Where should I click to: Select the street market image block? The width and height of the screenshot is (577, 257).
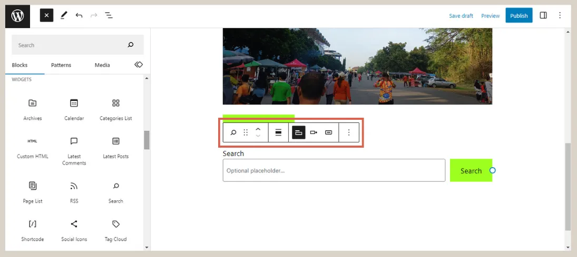357,66
